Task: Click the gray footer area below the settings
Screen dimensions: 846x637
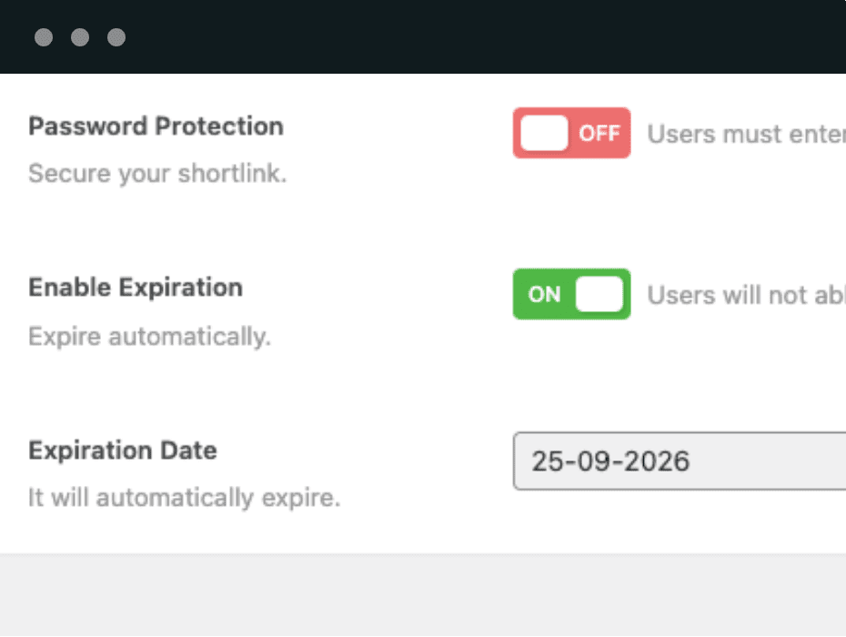Action: click(423, 596)
